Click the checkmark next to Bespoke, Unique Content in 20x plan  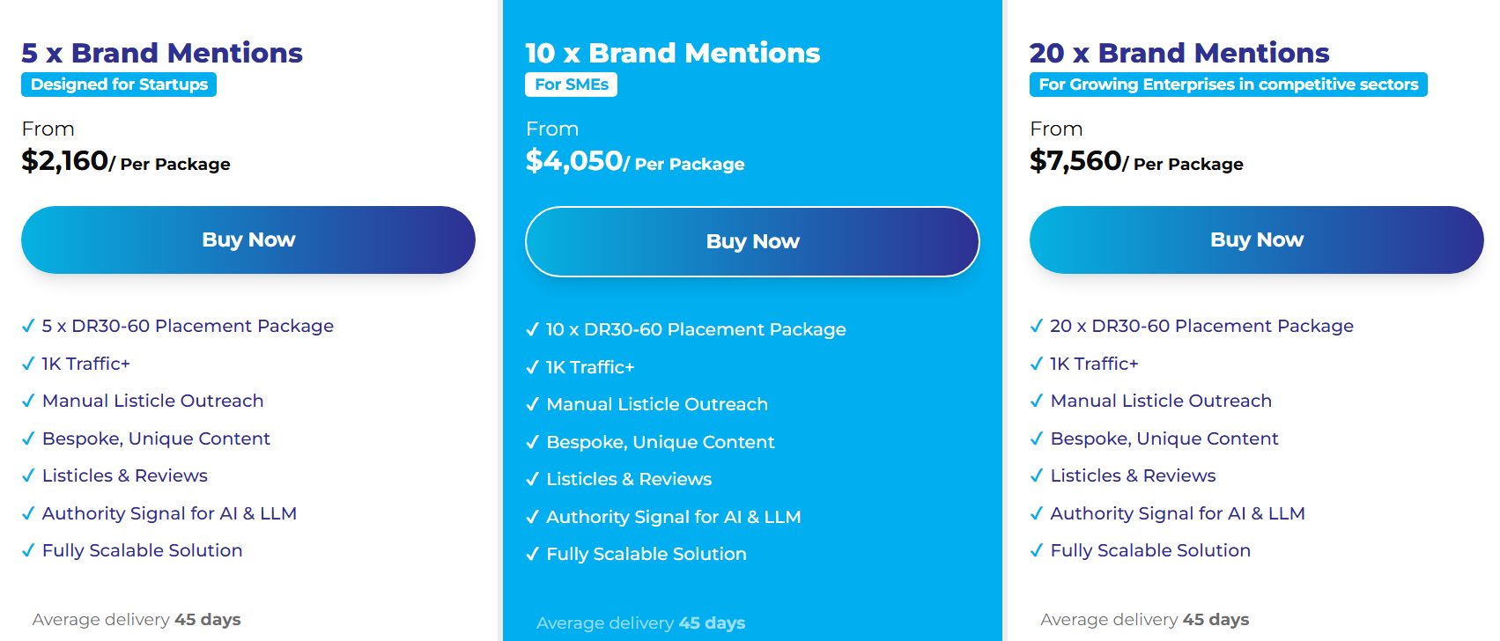1035,438
